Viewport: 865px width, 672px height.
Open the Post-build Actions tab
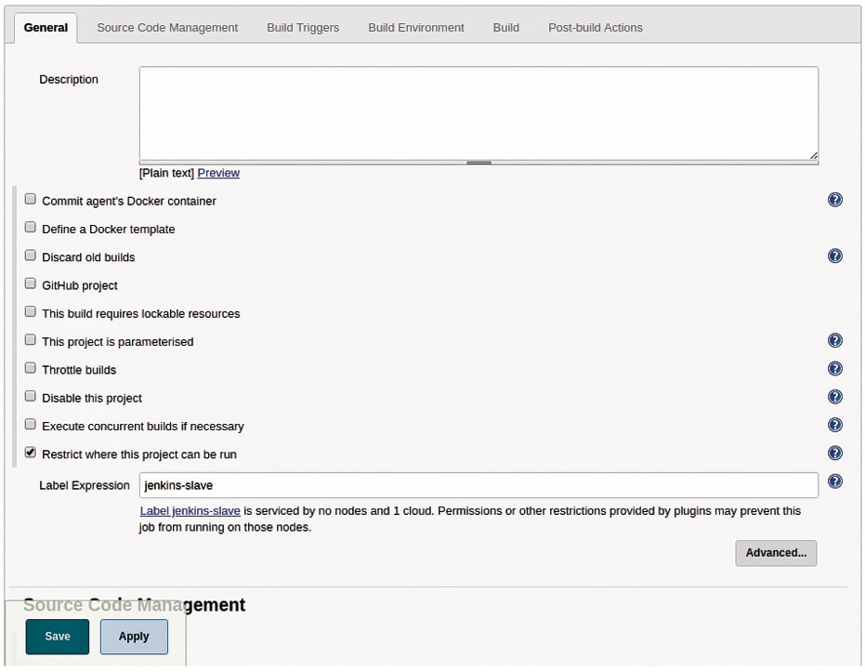[595, 28]
